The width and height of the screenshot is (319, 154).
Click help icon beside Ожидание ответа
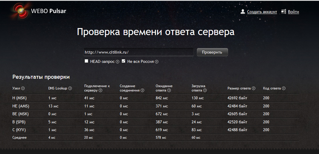click(x=169, y=90)
